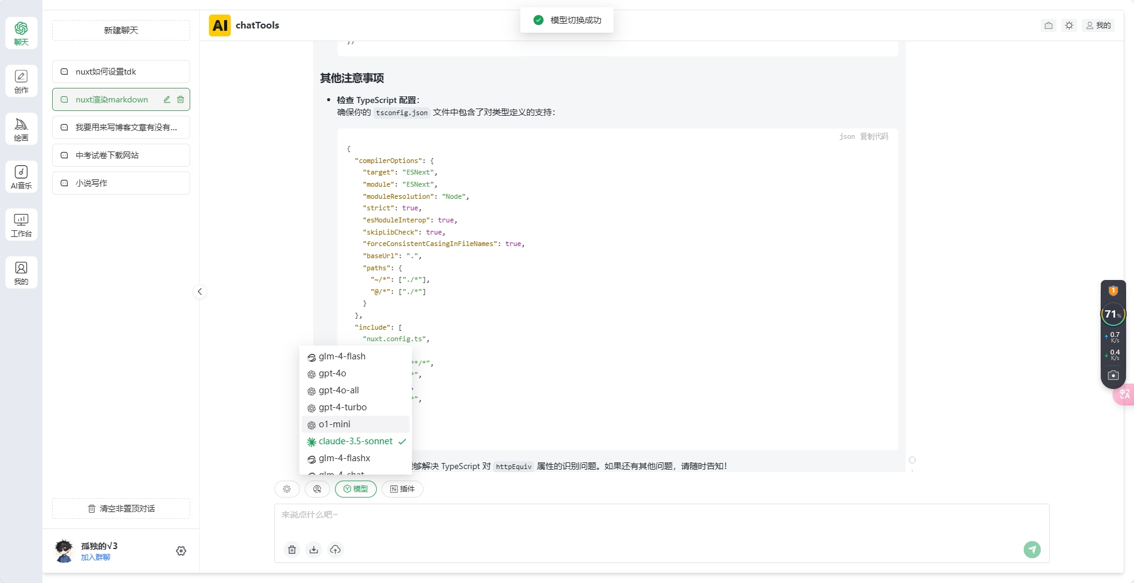This screenshot has height=583, width=1134.
Task: Click the download/export icon below input
Action: 314,550
